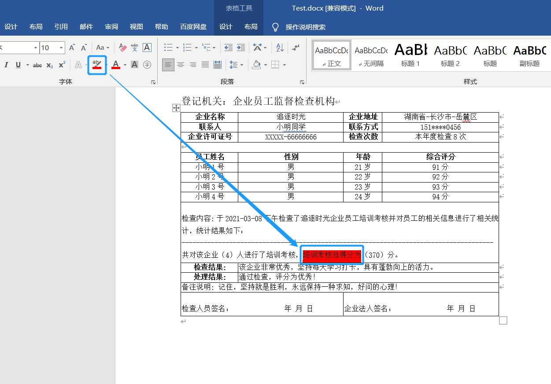The image size is (551, 384).
Task: Apply the text highlight color pen
Action: coord(97,65)
